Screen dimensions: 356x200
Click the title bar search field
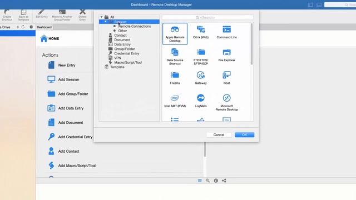[x=340, y=4]
